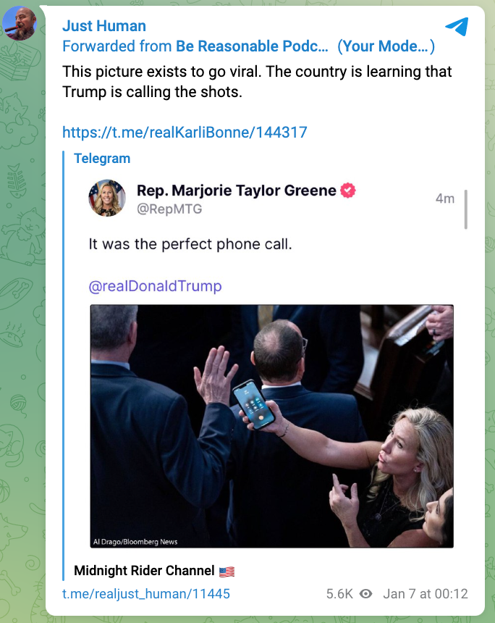Open the t.me/realKarliBonne/144317 link

click(185, 132)
